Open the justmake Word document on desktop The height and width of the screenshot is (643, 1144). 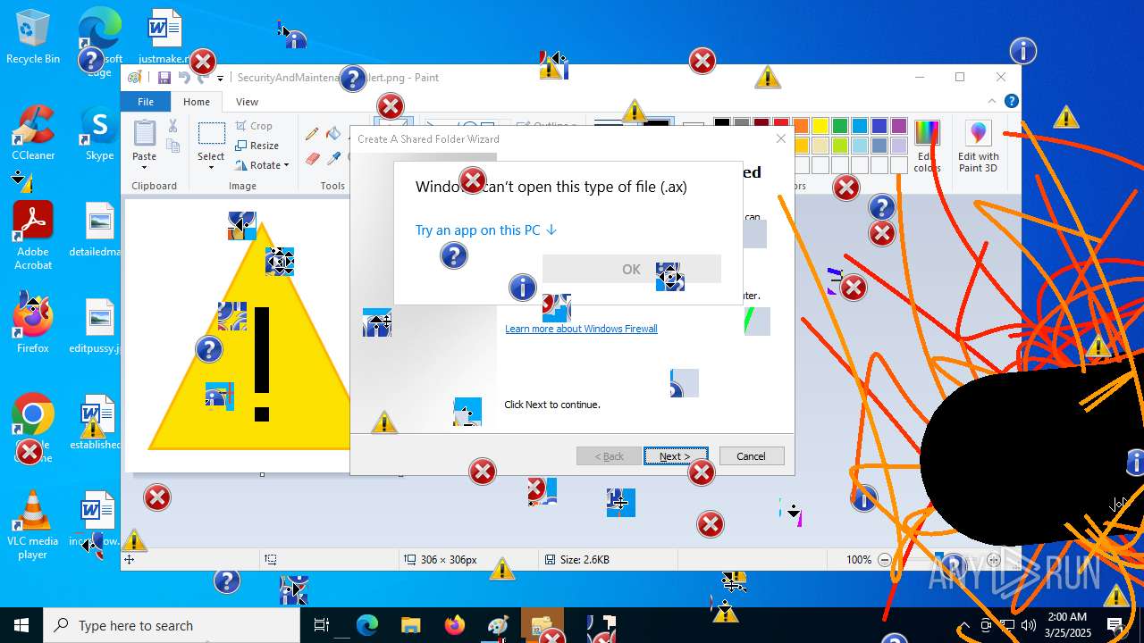tap(165, 37)
